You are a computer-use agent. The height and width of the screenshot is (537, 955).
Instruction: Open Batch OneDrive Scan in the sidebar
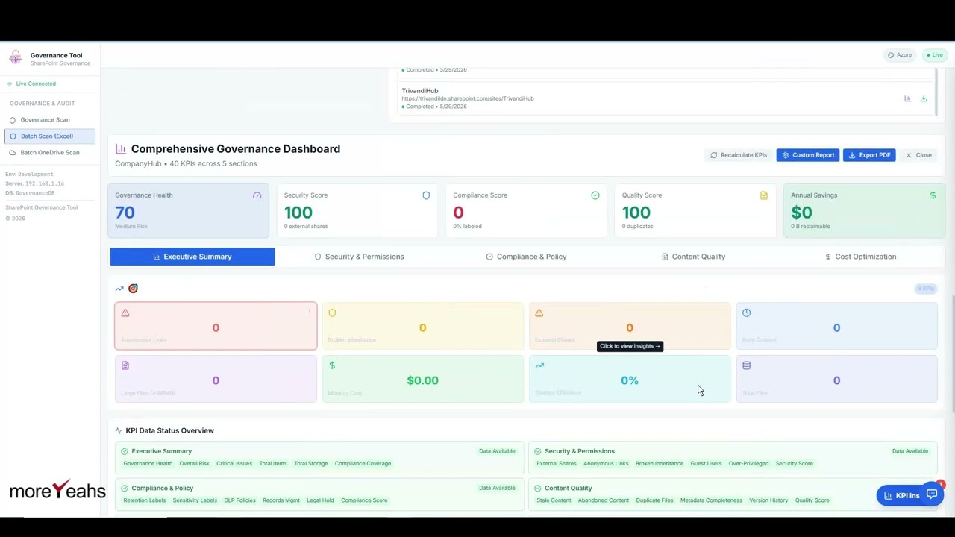(x=49, y=152)
